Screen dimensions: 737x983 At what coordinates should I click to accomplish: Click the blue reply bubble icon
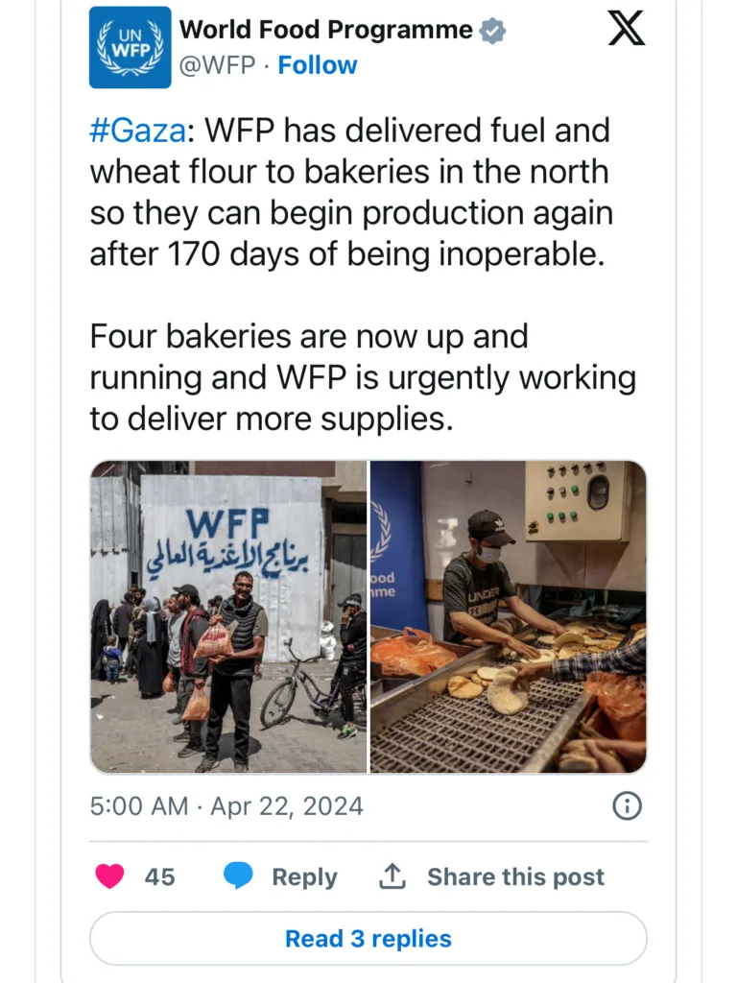238,876
